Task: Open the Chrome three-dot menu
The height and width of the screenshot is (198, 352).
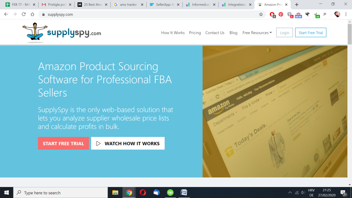Action: 346,15
